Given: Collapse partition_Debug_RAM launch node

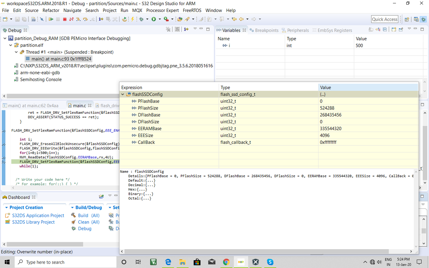Looking at the screenshot, I should tap(5, 38).
